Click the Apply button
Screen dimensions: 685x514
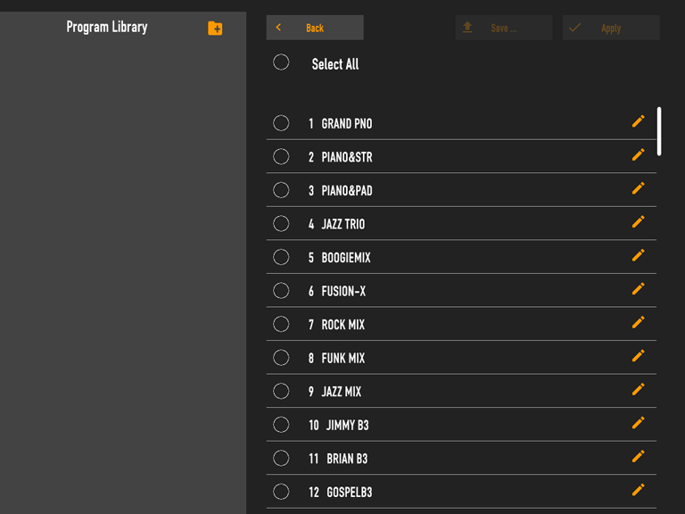[x=611, y=28]
